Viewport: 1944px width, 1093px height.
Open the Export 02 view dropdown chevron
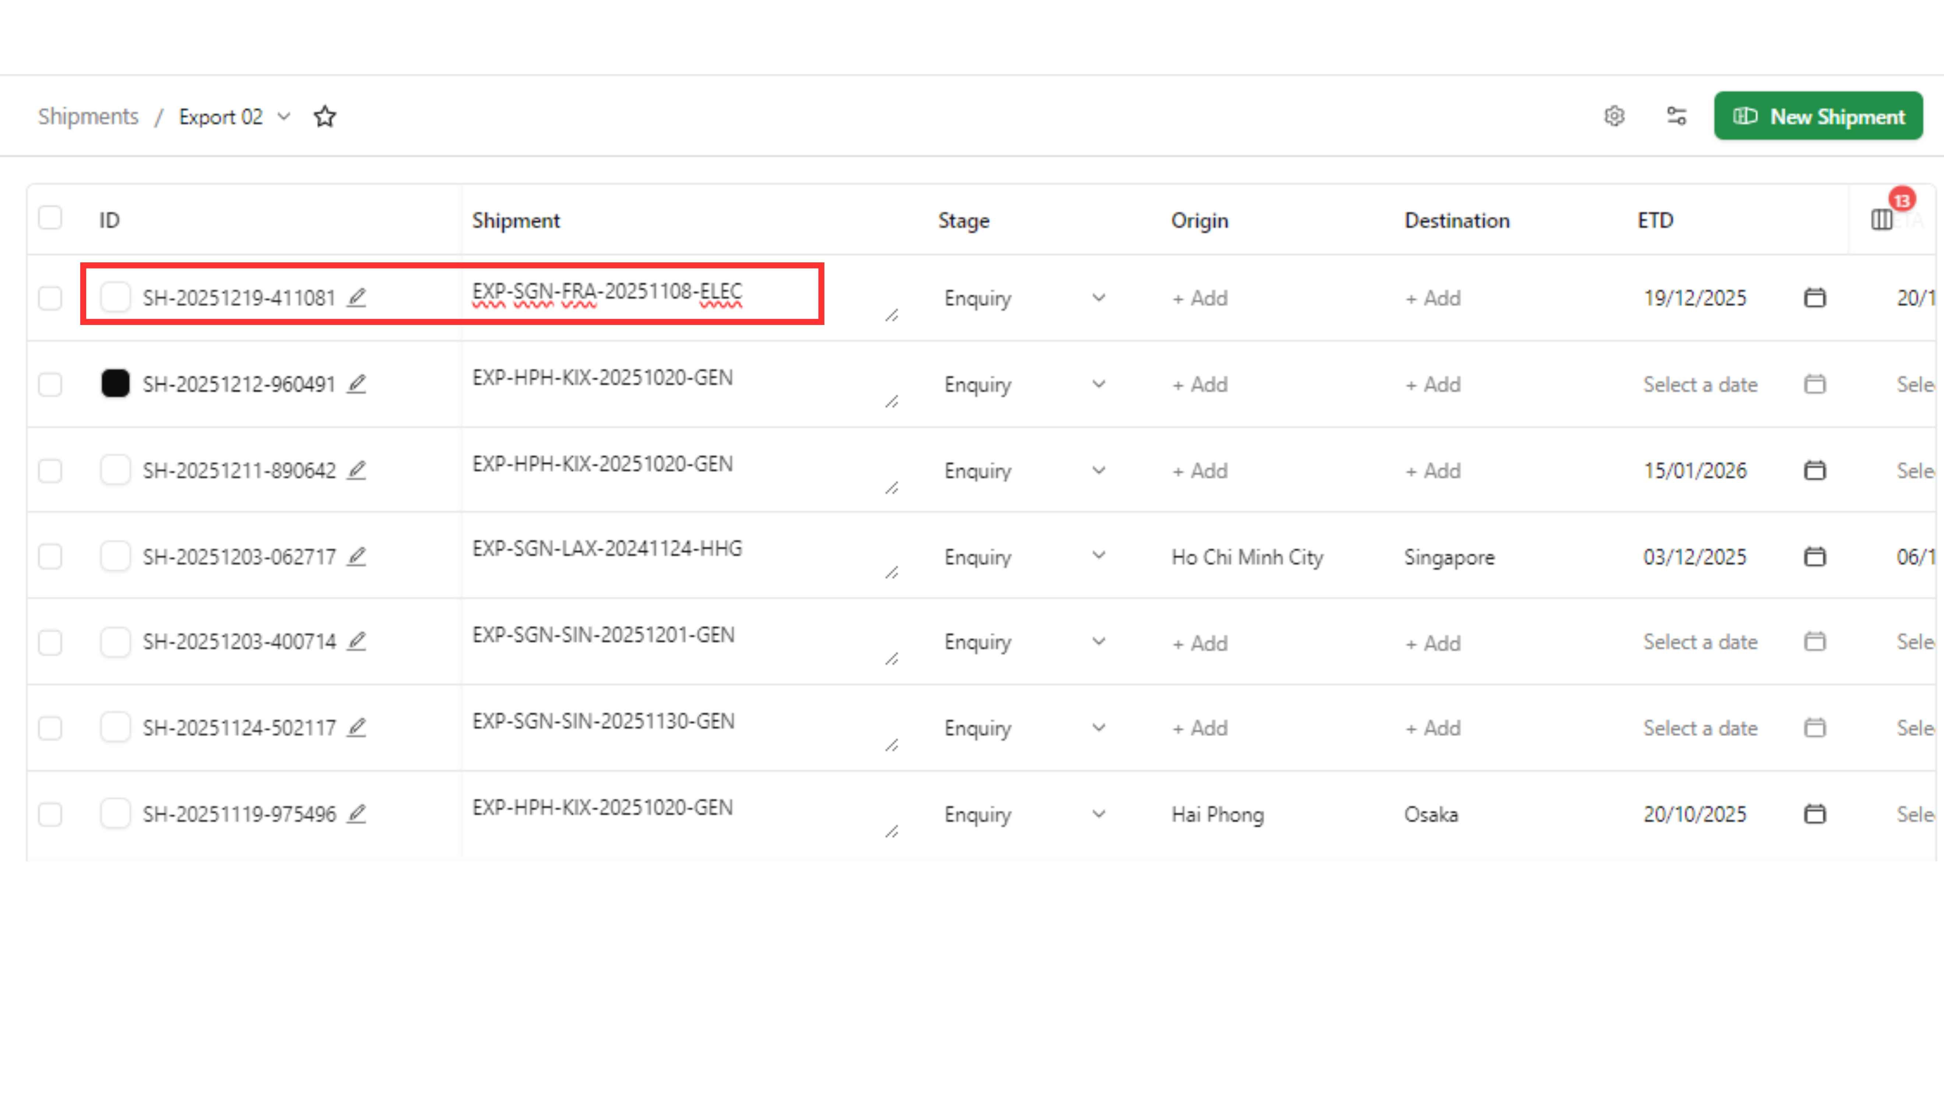[284, 116]
